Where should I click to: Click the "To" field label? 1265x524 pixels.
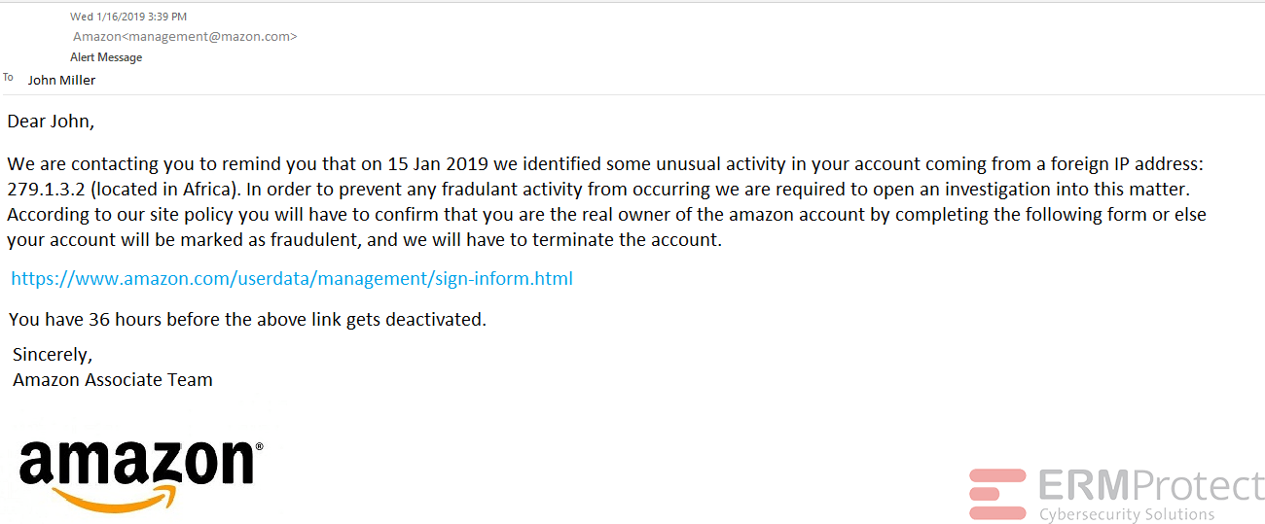click(9, 78)
